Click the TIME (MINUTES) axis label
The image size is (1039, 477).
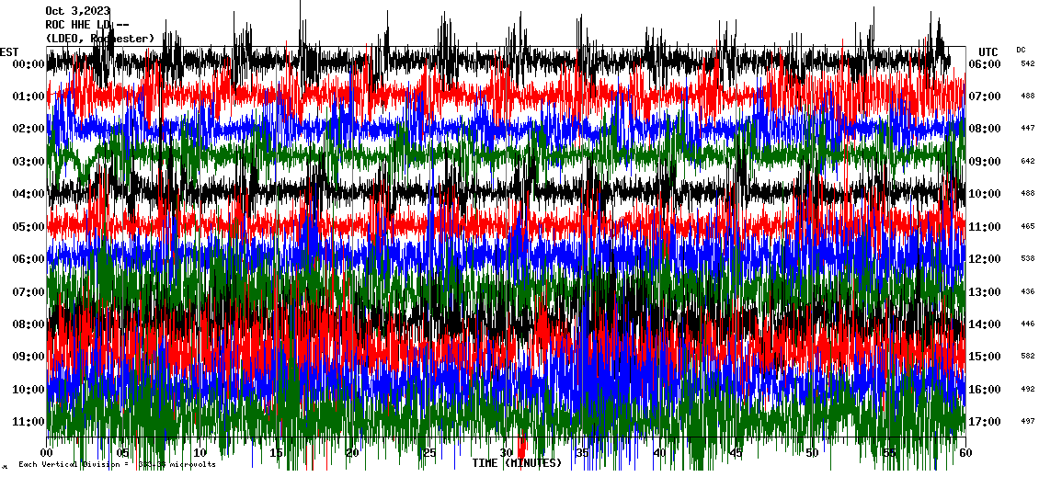[516, 463]
